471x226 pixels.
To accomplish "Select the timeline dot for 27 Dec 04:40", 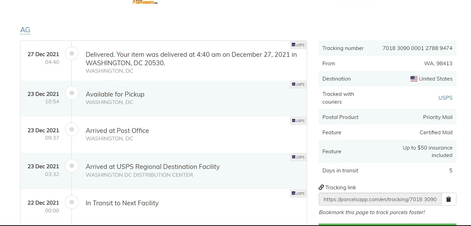I will pyautogui.click(x=72, y=53).
